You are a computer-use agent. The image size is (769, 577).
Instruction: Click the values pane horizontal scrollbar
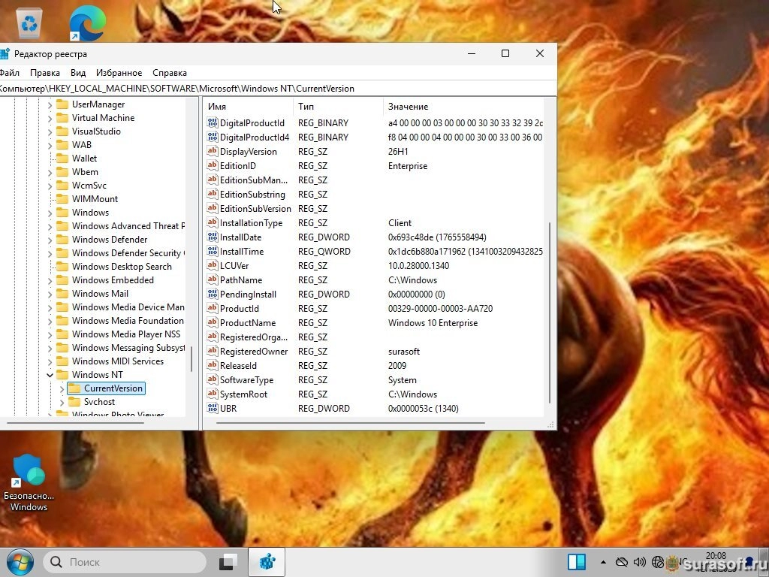pos(350,422)
